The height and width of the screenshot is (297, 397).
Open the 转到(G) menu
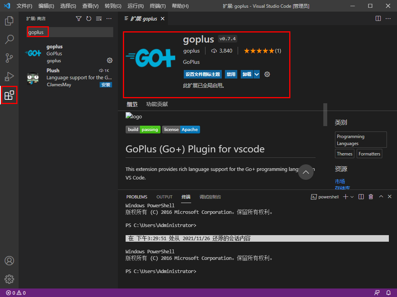click(x=113, y=6)
